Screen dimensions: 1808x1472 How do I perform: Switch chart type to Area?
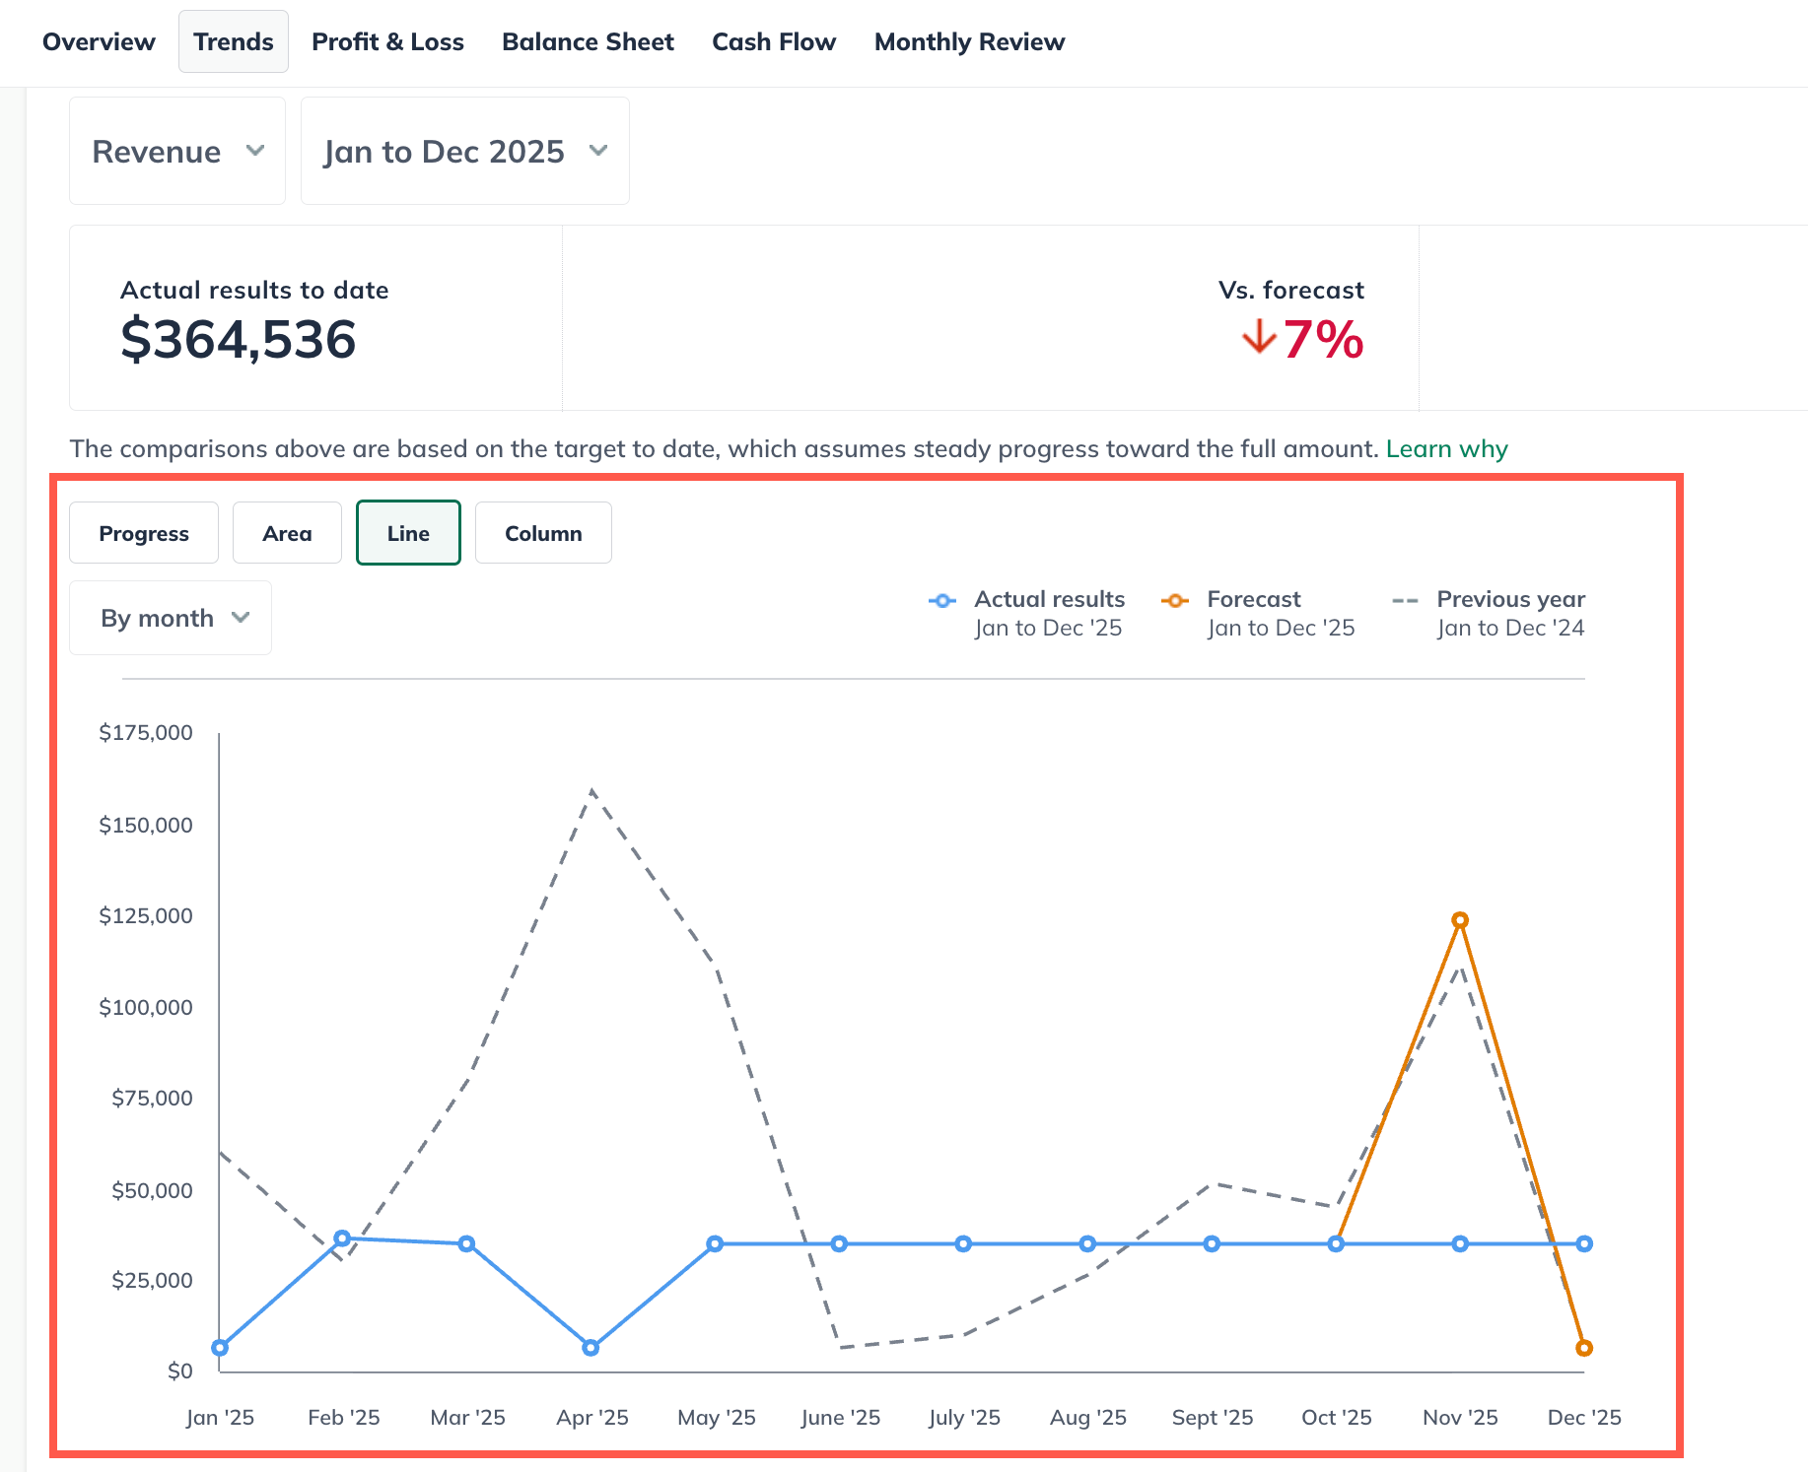(x=287, y=533)
